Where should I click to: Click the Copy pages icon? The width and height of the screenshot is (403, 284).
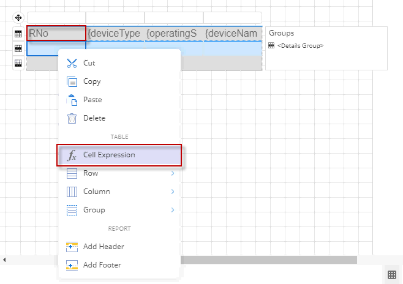(72, 81)
